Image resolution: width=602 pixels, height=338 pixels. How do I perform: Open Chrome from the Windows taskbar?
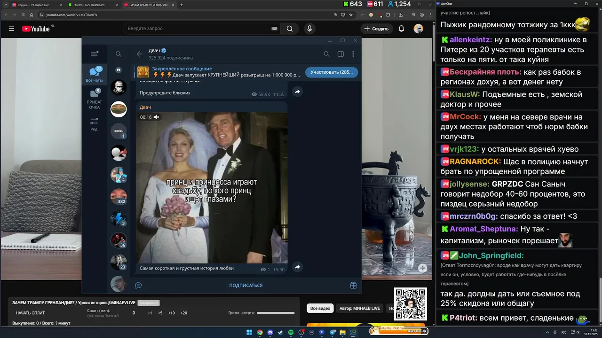[x=260, y=332]
